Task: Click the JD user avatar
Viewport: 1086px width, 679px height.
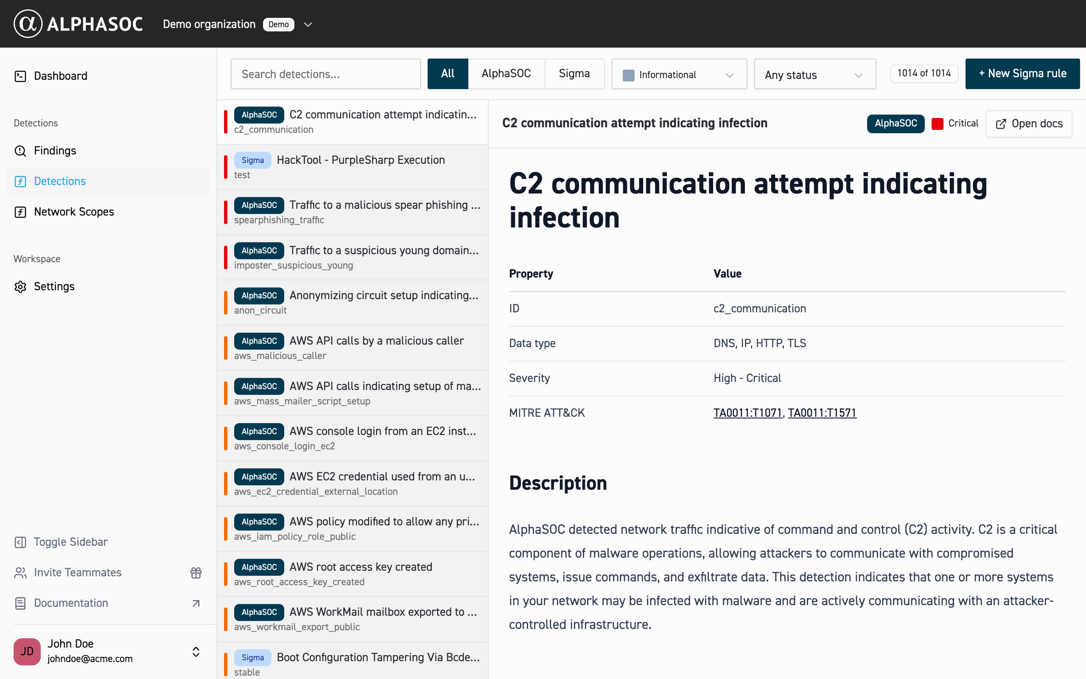Action: click(27, 651)
